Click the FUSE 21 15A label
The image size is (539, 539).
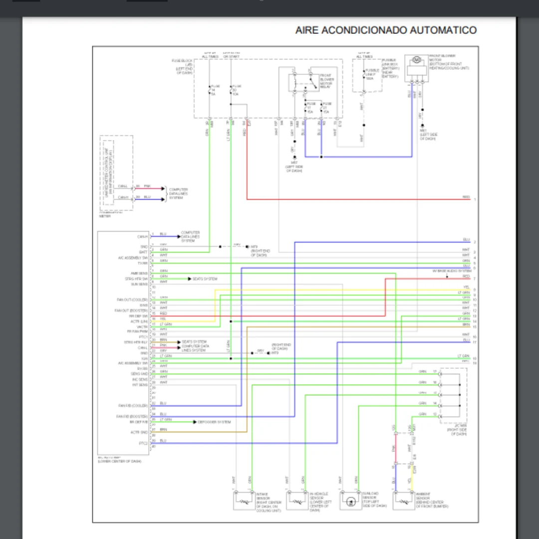(x=326, y=108)
